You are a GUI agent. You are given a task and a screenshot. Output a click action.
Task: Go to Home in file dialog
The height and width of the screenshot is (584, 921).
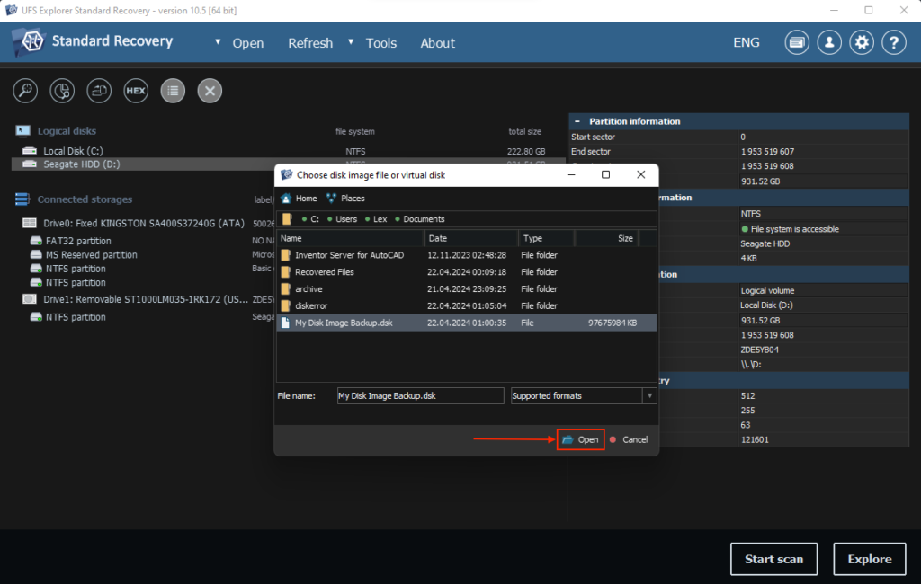[300, 199]
